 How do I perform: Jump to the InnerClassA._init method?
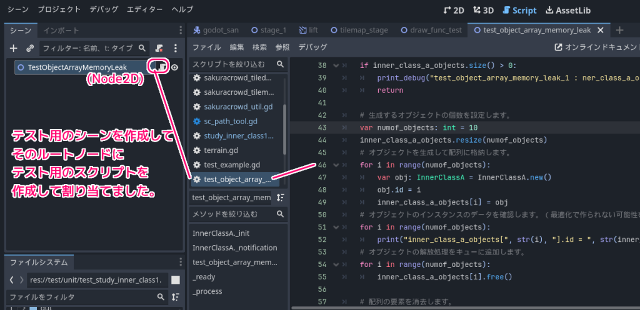(221, 233)
